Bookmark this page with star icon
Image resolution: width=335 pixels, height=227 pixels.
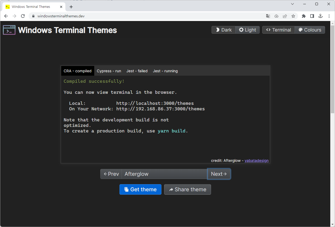(x=293, y=16)
